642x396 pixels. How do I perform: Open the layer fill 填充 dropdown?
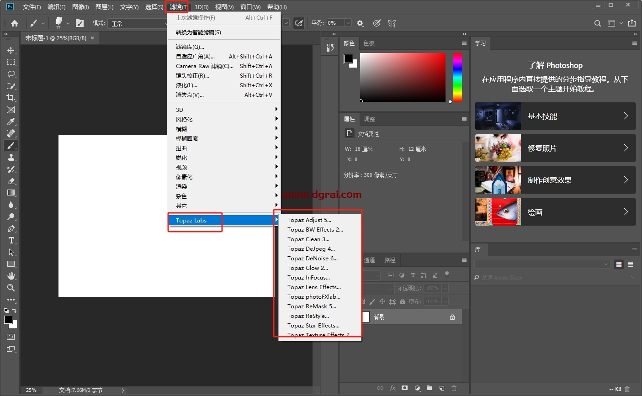[x=445, y=301]
